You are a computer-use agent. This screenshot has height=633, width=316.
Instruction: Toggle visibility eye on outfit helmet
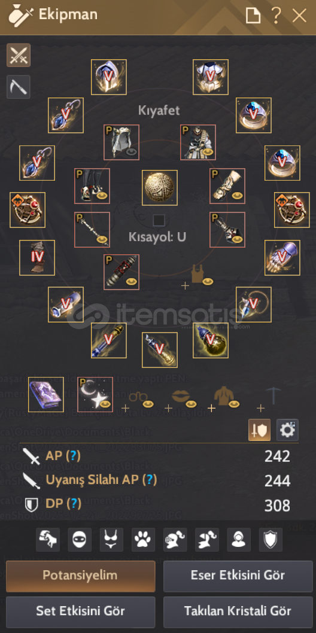click(132, 151)
